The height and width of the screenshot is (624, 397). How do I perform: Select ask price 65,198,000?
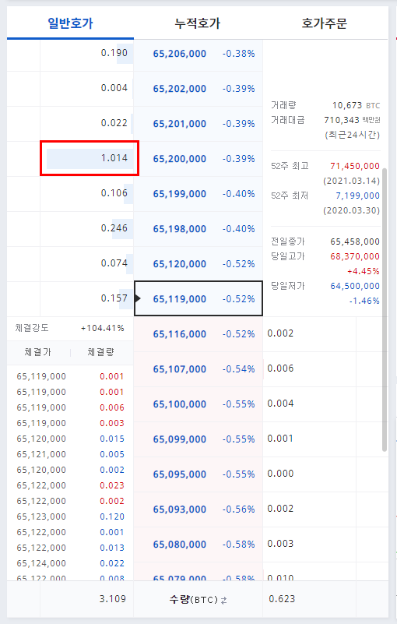point(179,229)
